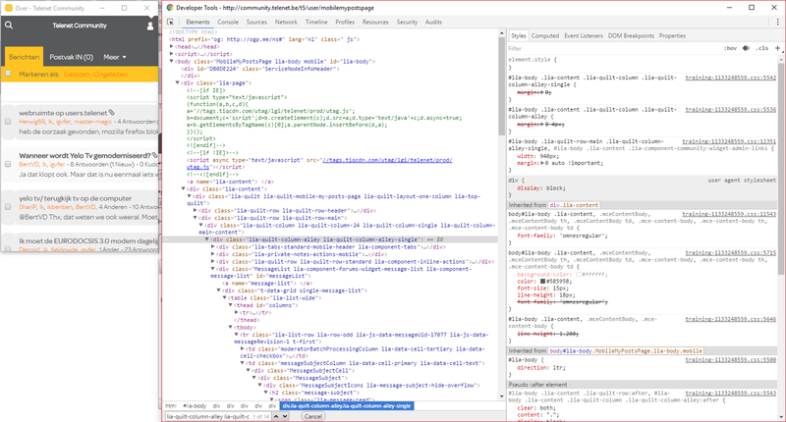The width and height of the screenshot is (786, 422).
Task: Open the training css:5542 source link
Action: pyautogui.click(x=730, y=79)
